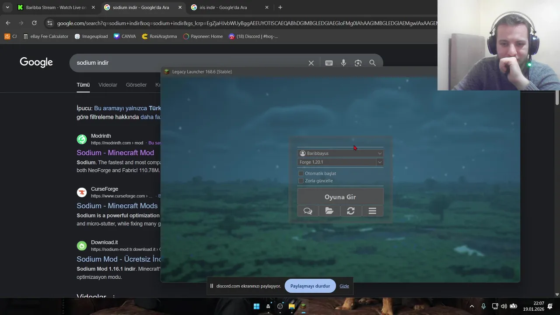
Task: Click the refresh arrows icon in launcher
Action: coord(351,211)
